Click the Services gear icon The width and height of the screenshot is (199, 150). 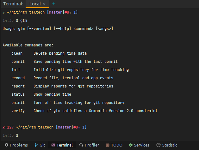(131, 145)
